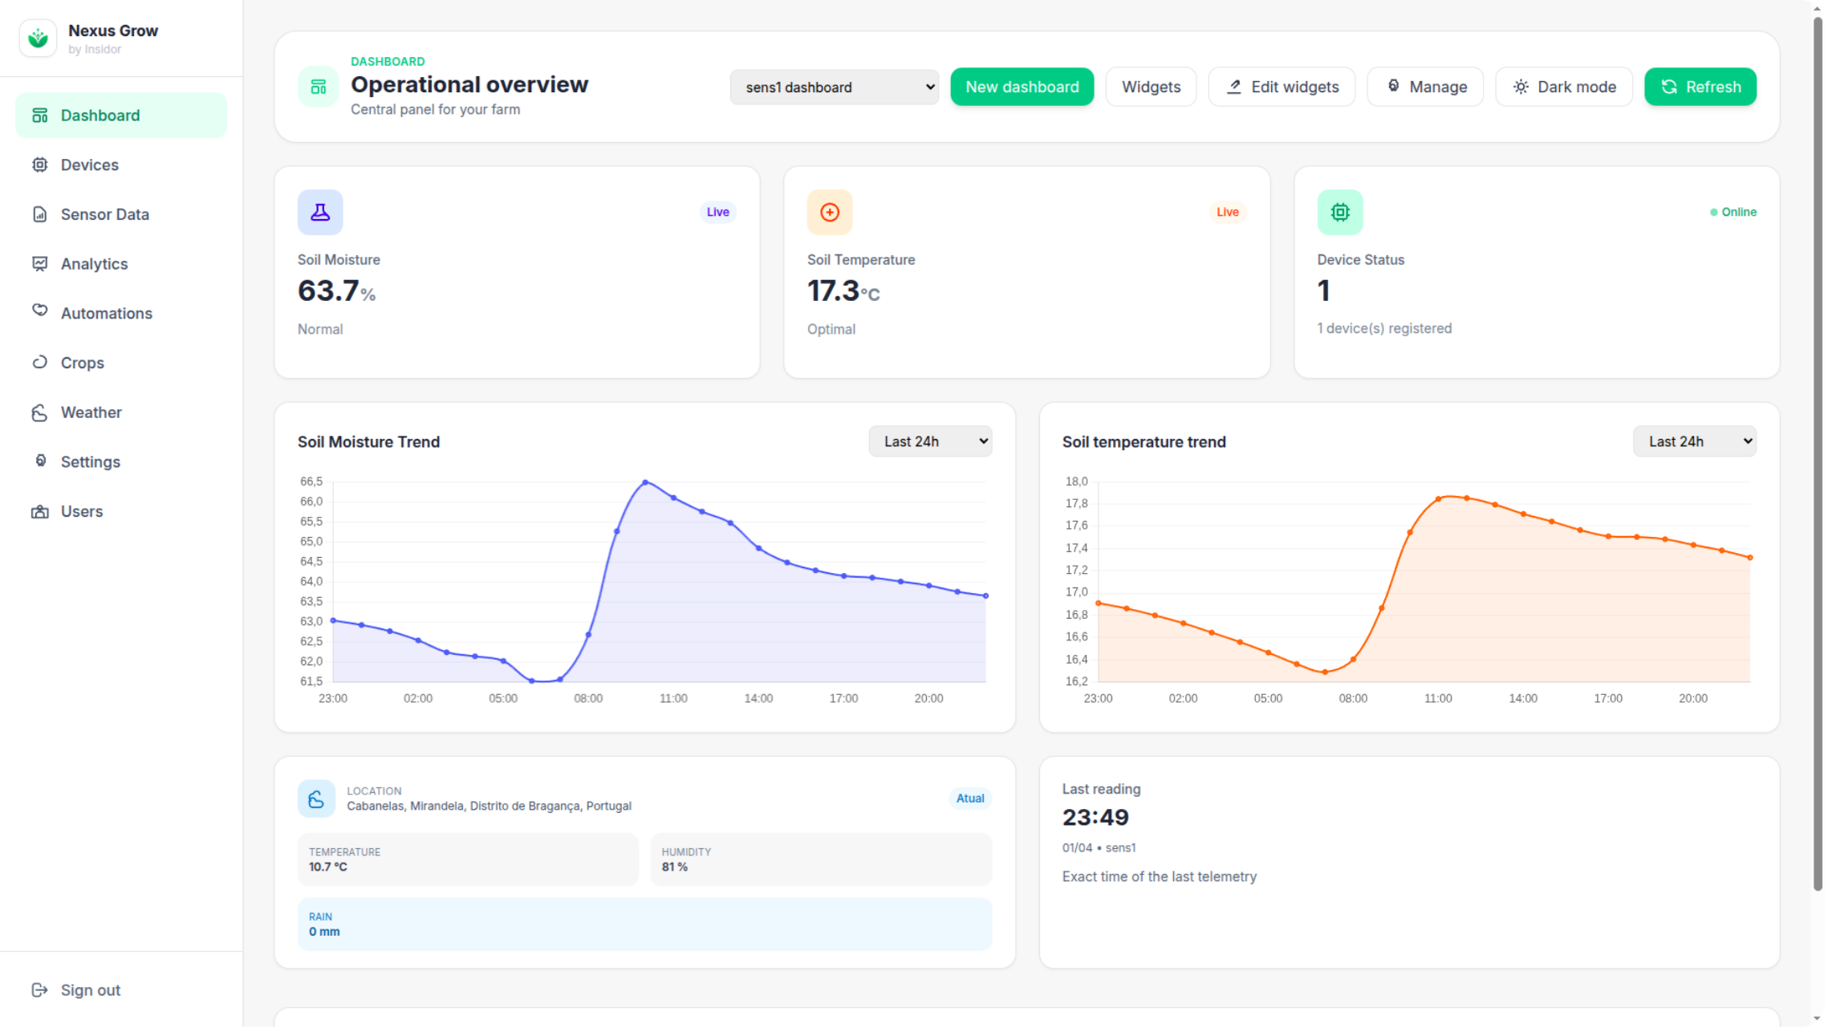This screenshot has width=1828, height=1028.
Task: Select the Devices icon in the sidebar
Action: pos(40,165)
